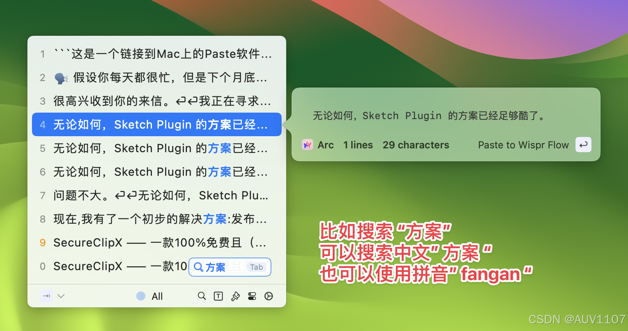628x331 pixels.
Task: Select the 'All' filter label
Action: [157, 296]
